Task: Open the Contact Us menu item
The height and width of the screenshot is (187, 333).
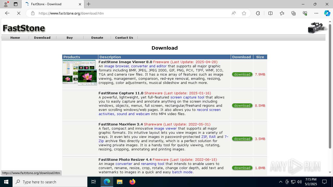Action: coord(124,38)
